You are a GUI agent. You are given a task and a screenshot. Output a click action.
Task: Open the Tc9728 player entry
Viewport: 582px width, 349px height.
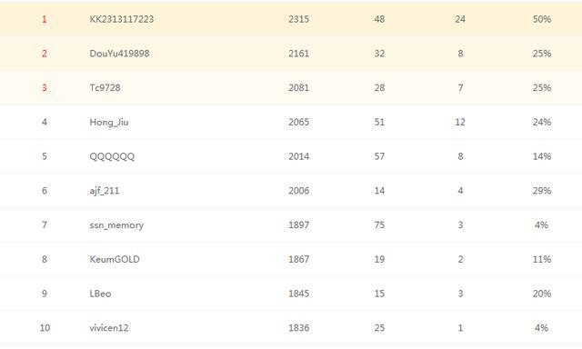tap(105, 88)
